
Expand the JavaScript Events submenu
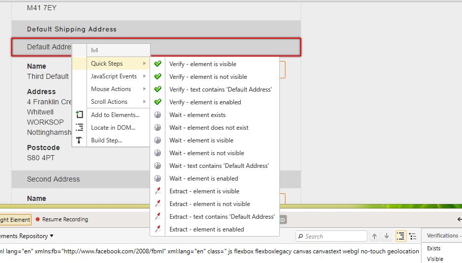[x=114, y=76]
